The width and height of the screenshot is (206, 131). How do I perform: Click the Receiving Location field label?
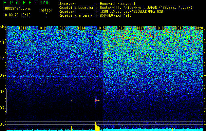click(76, 8)
